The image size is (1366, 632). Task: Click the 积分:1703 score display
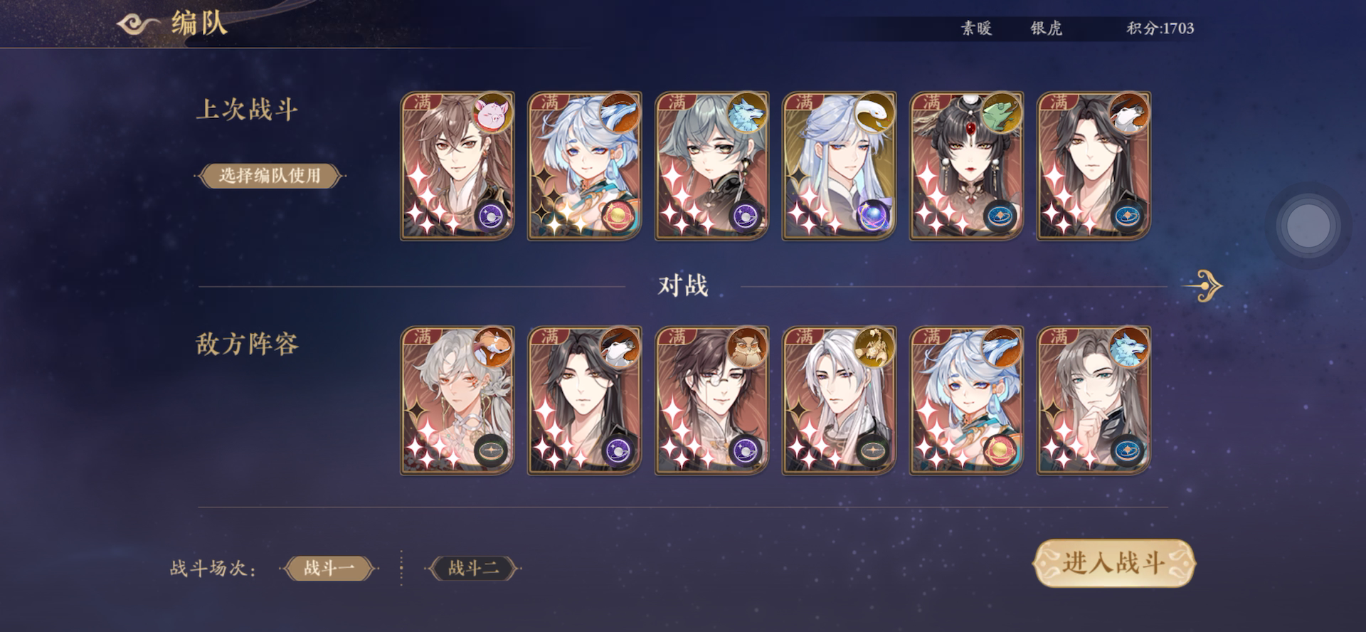coord(1160,28)
